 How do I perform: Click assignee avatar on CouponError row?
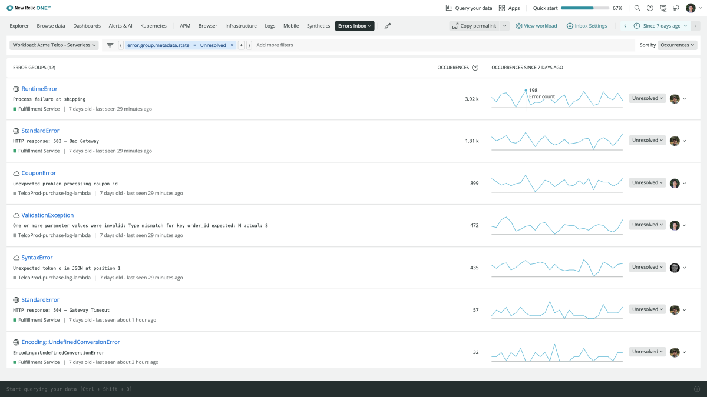(x=675, y=183)
